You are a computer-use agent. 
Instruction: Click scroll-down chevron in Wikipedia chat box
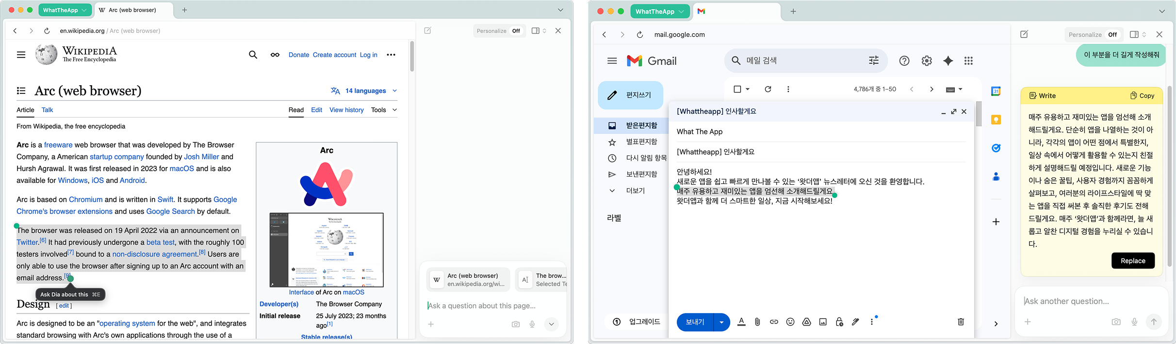pos(552,324)
